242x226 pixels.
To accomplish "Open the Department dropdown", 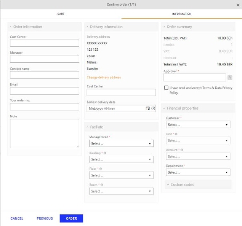I will 198,172.
